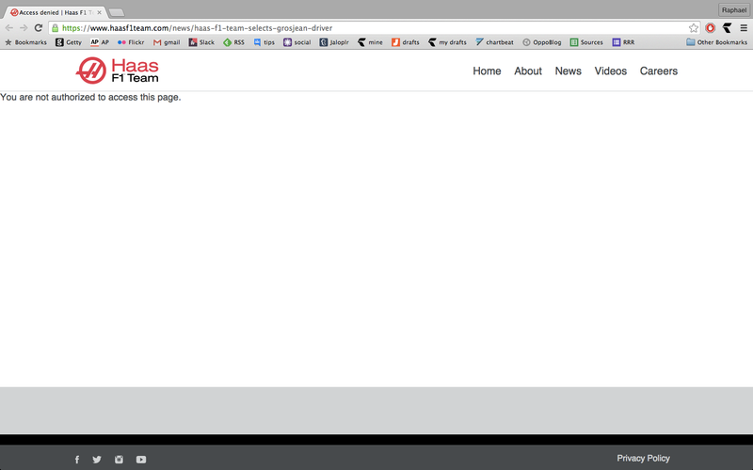753x470 pixels.
Task: Go to Home in site navigation
Action: pyautogui.click(x=487, y=71)
